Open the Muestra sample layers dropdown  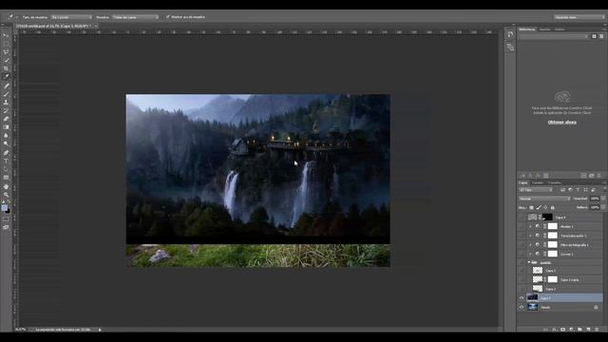coord(136,17)
